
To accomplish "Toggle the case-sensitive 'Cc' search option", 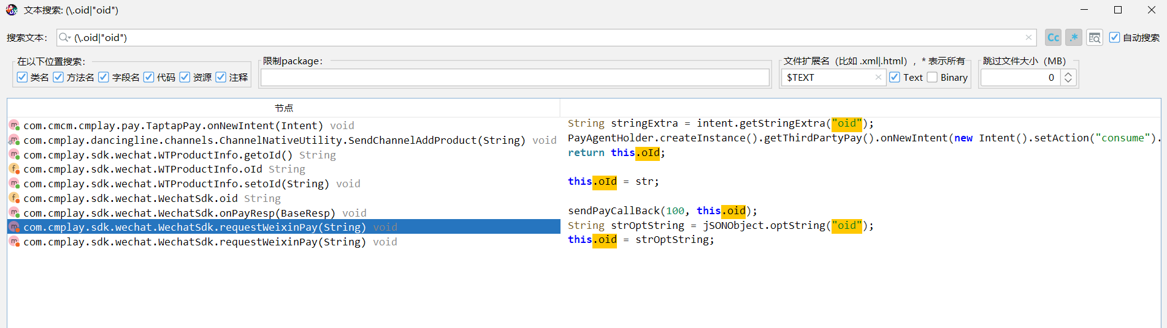I will (x=1053, y=37).
